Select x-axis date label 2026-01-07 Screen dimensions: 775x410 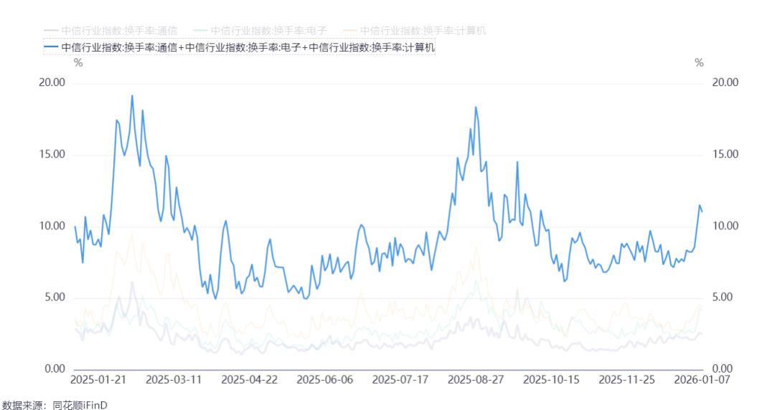click(x=702, y=380)
